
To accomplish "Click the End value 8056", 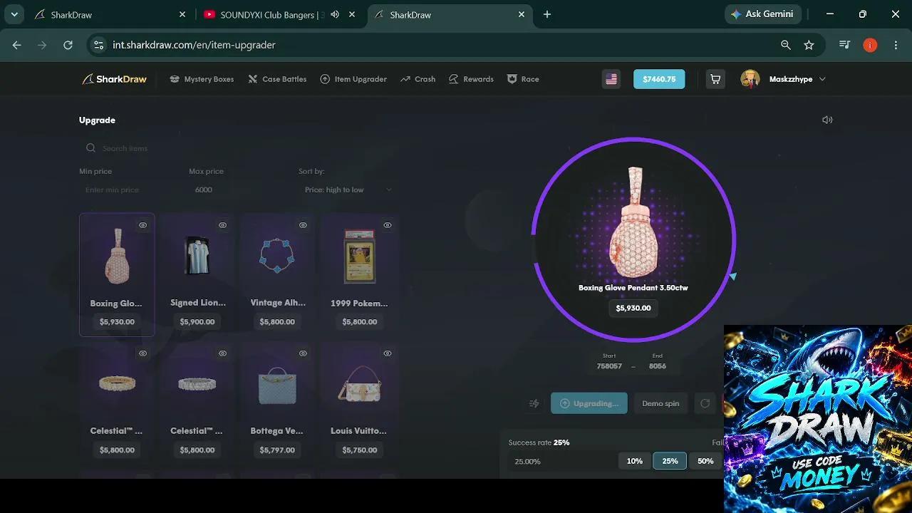I will [658, 366].
